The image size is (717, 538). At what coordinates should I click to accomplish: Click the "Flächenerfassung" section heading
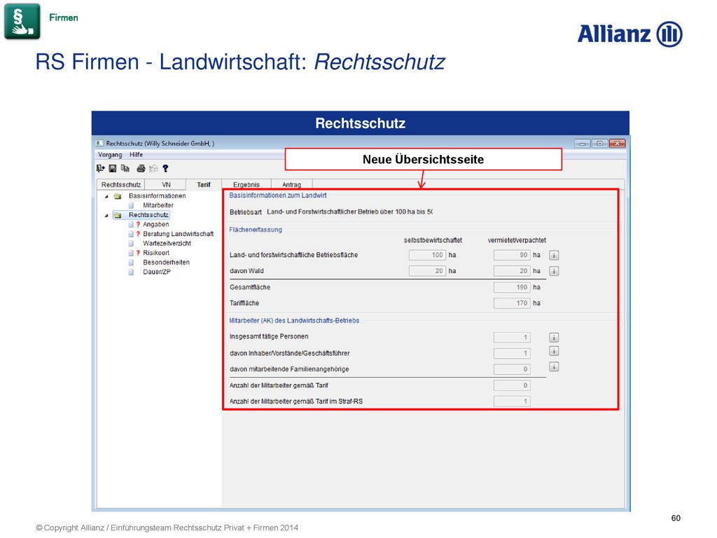(x=256, y=230)
